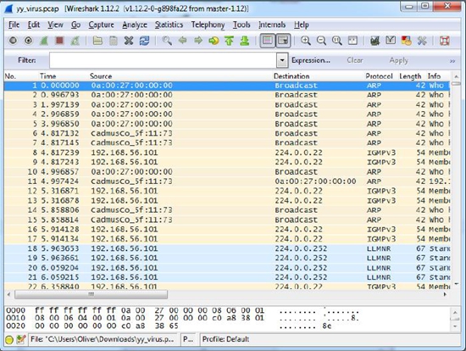Click packet list scrollbar down arrow
Image resolution: width=466 pixels, height=351 pixels.
pyautogui.click(x=456, y=284)
